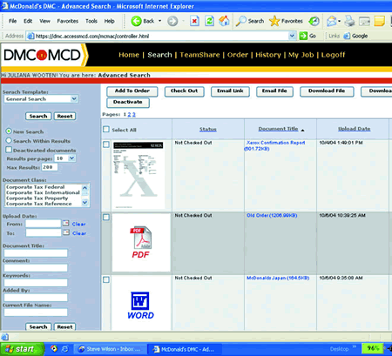This screenshot has width=392, height=356.
Task: Click the Email Link button
Action: (230, 91)
